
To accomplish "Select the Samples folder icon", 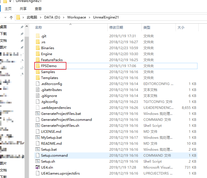I will pyautogui.click(x=38, y=72).
